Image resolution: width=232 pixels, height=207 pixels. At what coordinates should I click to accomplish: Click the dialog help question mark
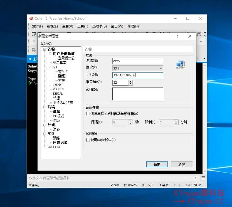177,36
